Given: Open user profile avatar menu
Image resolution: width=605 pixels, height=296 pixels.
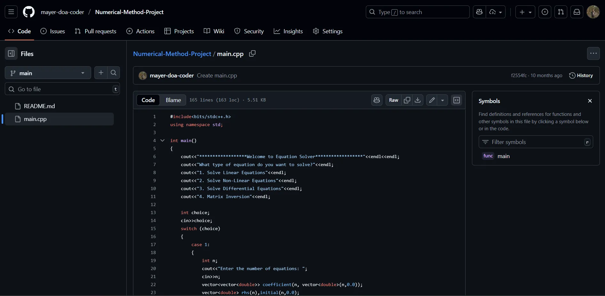Looking at the screenshot, I should pyautogui.click(x=593, y=12).
